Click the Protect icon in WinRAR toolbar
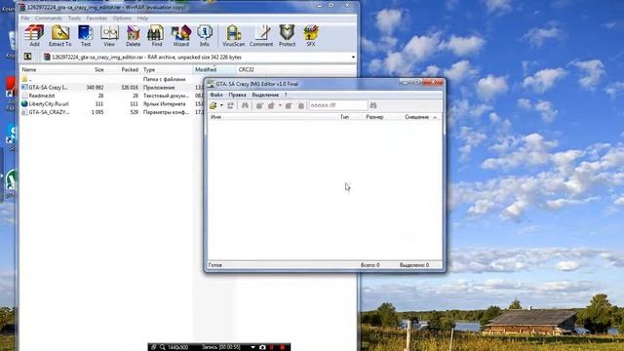Image resolution: width=624 pixels, height=351 pixels. 287,36
